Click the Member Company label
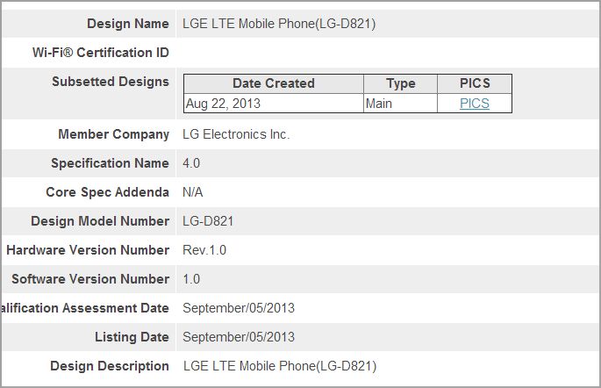This screenshot has width=601, height=388. tap(113, 134)
